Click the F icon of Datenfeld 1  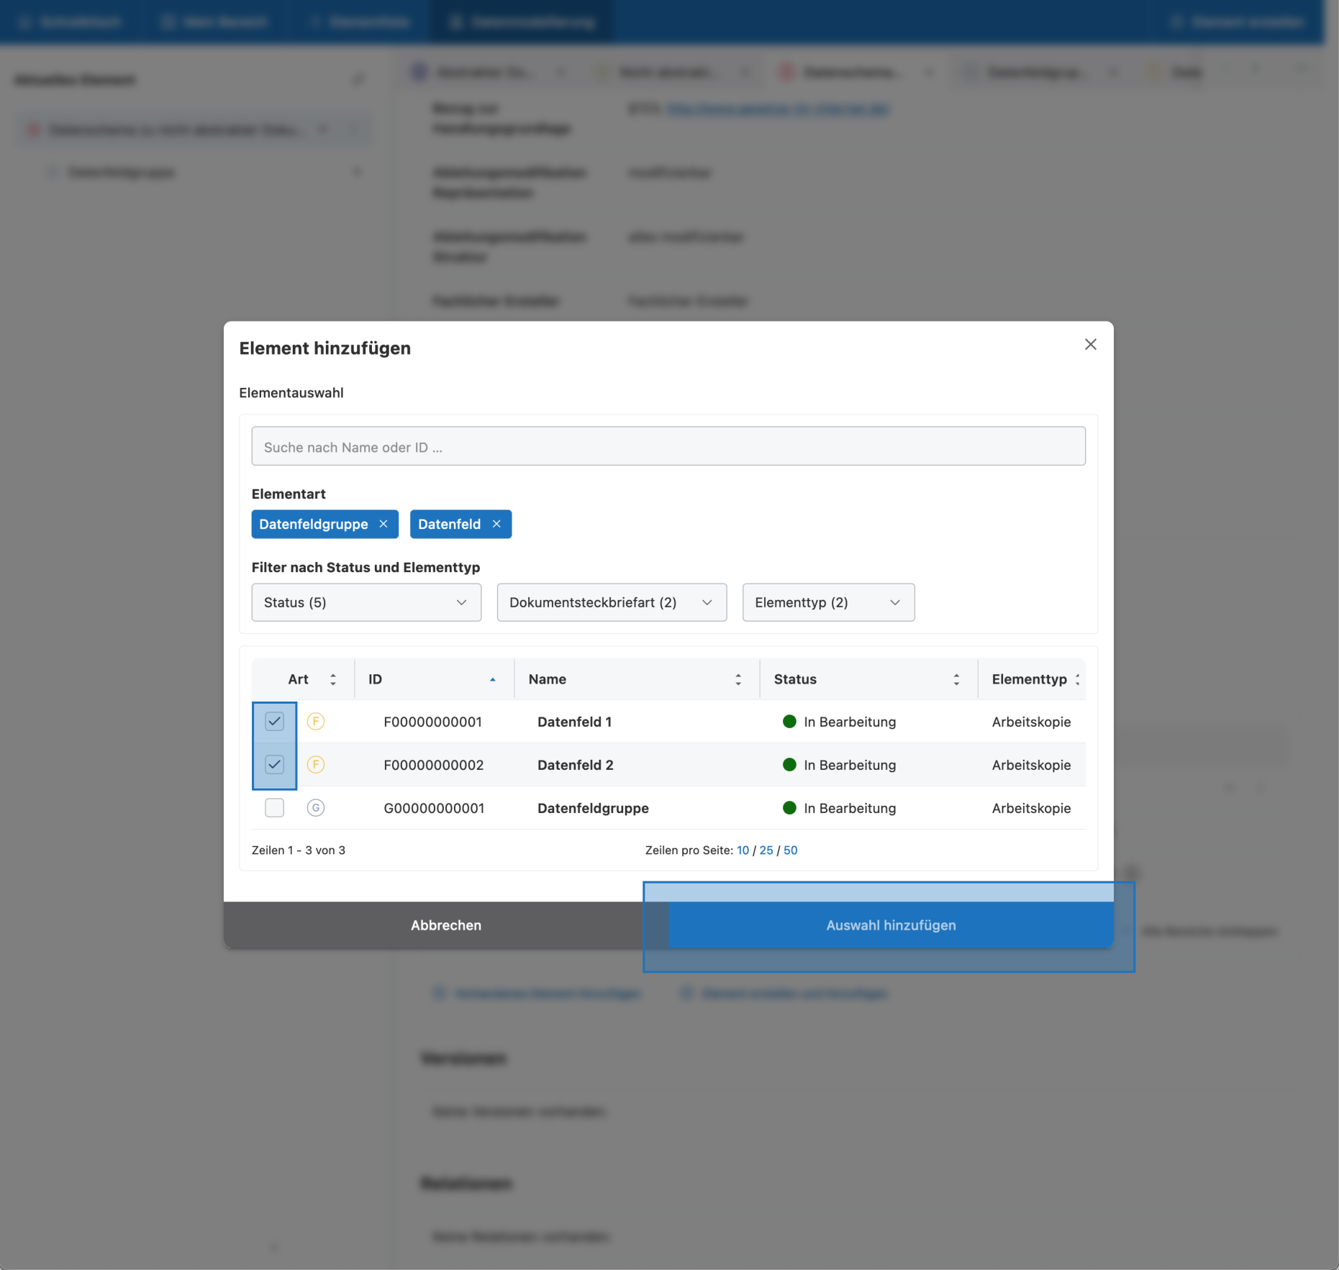coord(315,721)
